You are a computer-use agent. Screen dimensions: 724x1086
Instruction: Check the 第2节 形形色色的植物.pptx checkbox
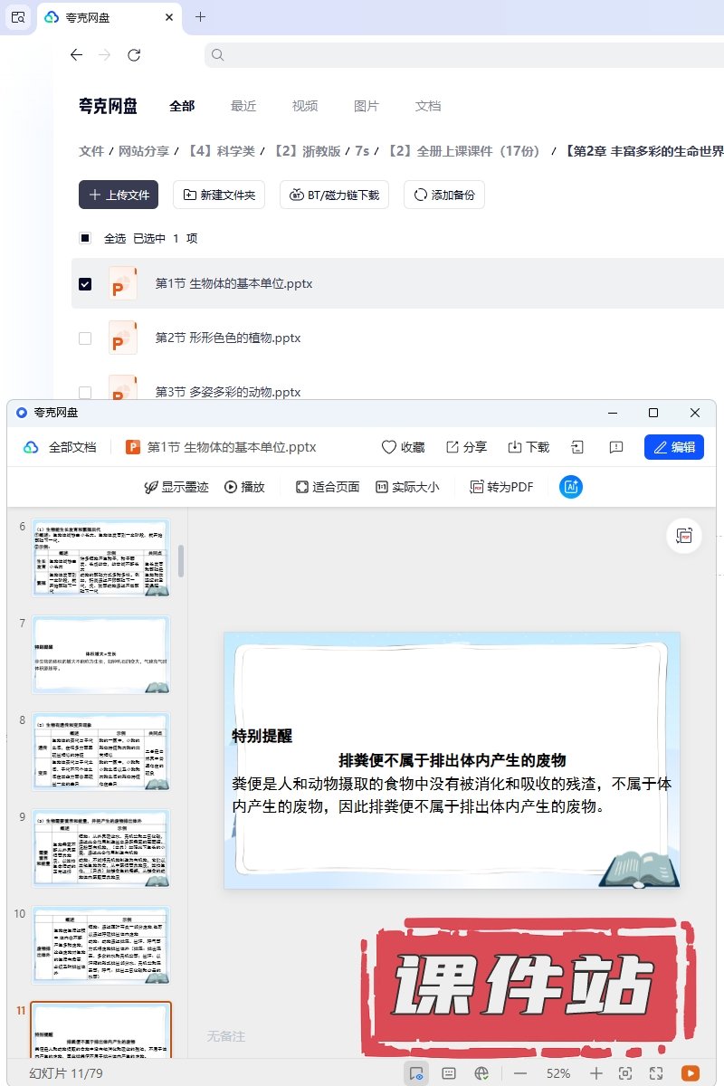[85, 338]
